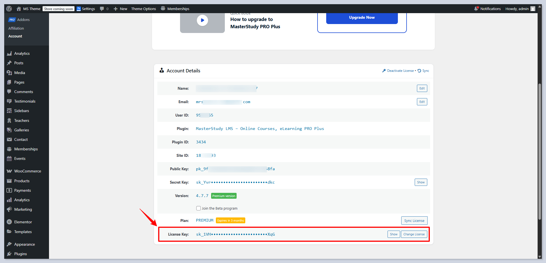
Task: Click the Upgrade Now button
Action: pos(362,18)
